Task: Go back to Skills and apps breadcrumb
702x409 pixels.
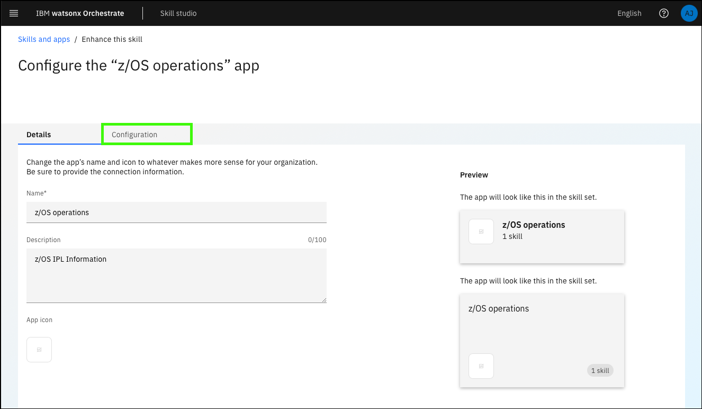Action: tap(44, 39)
